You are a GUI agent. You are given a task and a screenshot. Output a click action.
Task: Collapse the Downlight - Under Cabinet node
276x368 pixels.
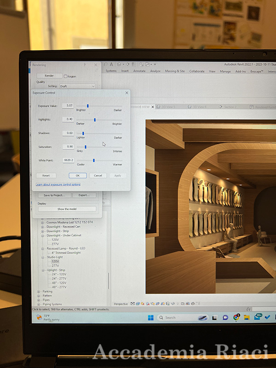coord(42,236)
